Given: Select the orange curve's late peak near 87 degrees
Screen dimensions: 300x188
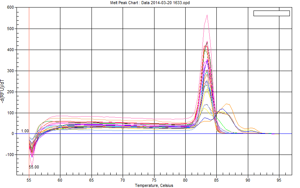Looking at the screenshot, I should coord(227,104).
